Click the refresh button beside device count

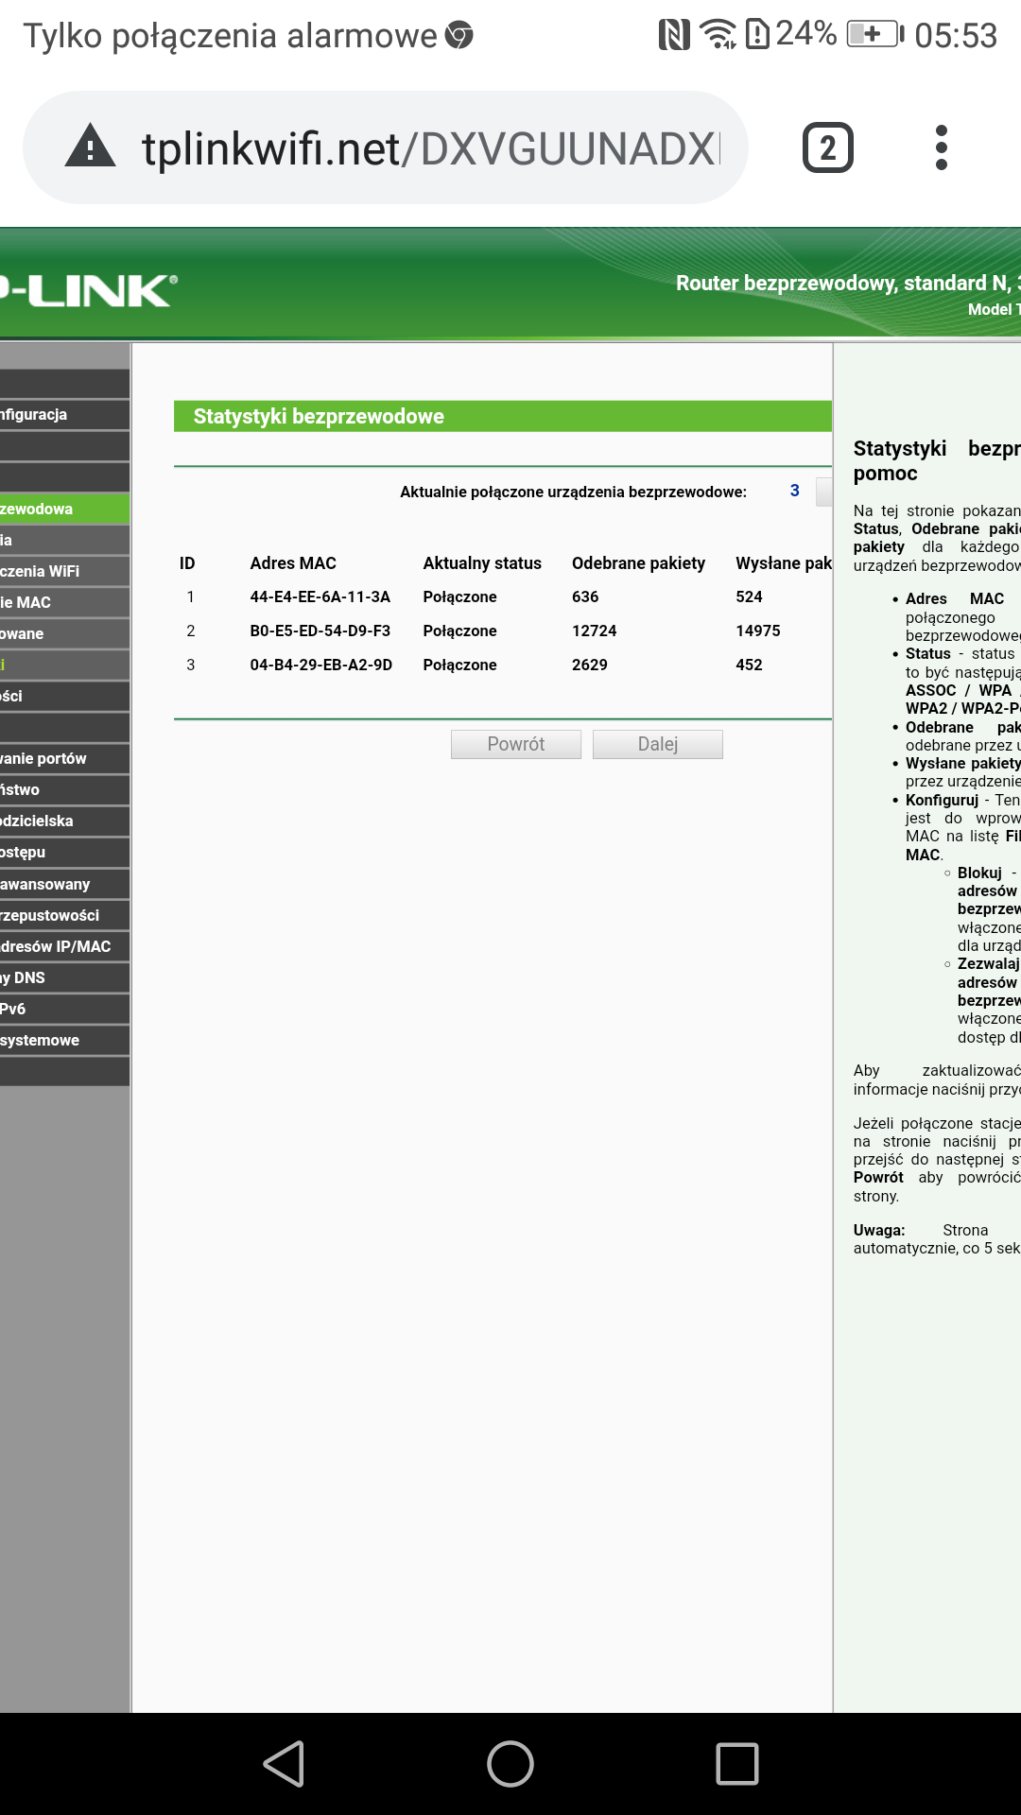coord(824,492)
